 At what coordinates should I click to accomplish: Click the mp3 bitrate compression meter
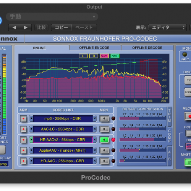point(142,118)
